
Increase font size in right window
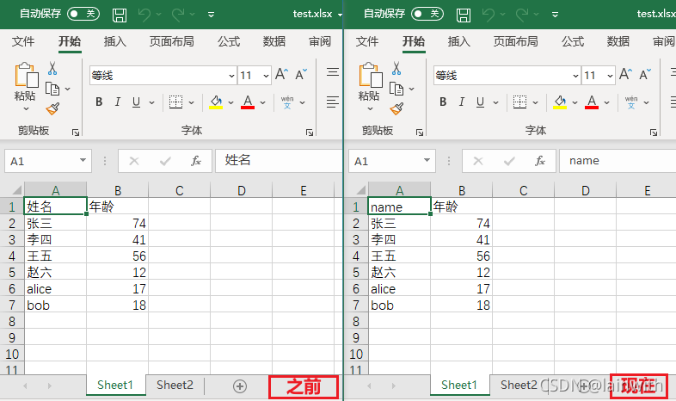(625, 74)
